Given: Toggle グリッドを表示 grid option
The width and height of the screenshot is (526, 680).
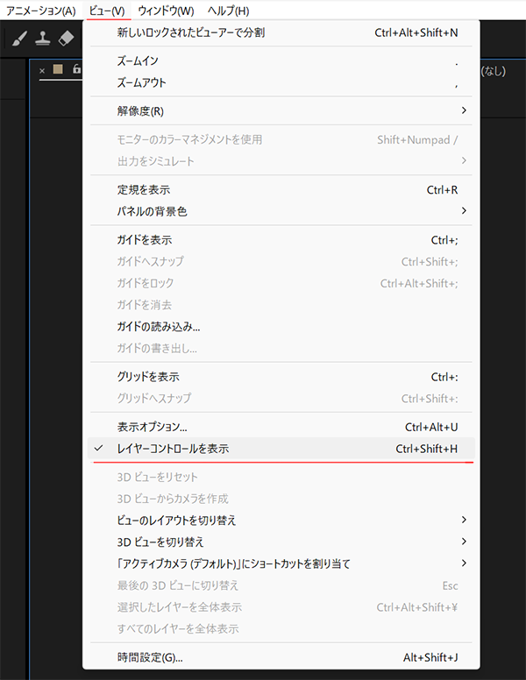Looking at the screenshot, I should coord(147,377).
